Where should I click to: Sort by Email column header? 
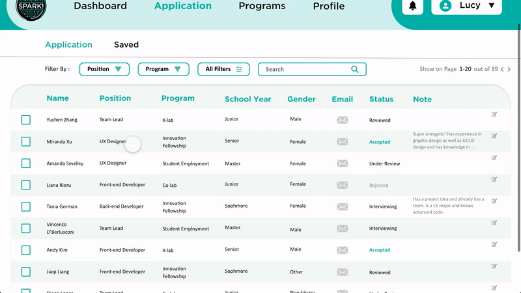(x=343, y=99)
